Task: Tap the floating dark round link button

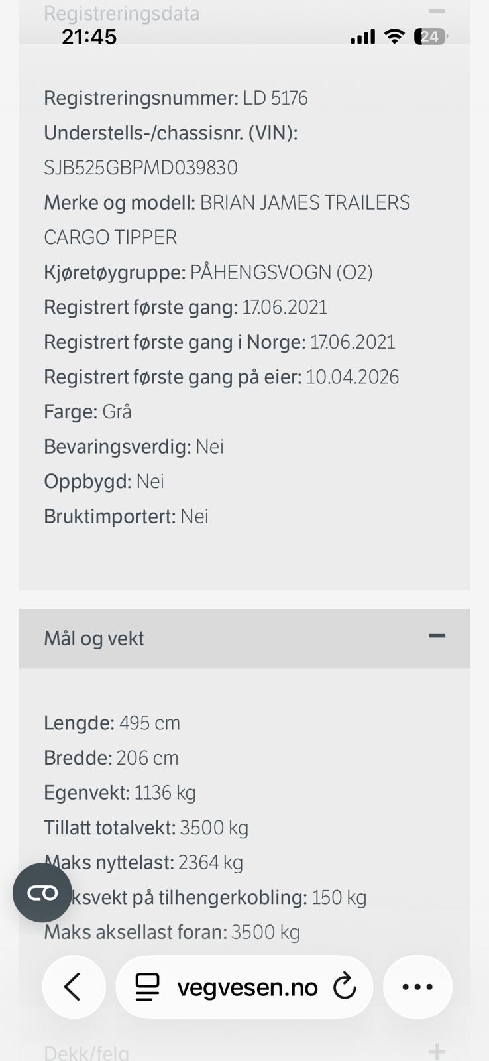Action: click(x=42, y=893)
